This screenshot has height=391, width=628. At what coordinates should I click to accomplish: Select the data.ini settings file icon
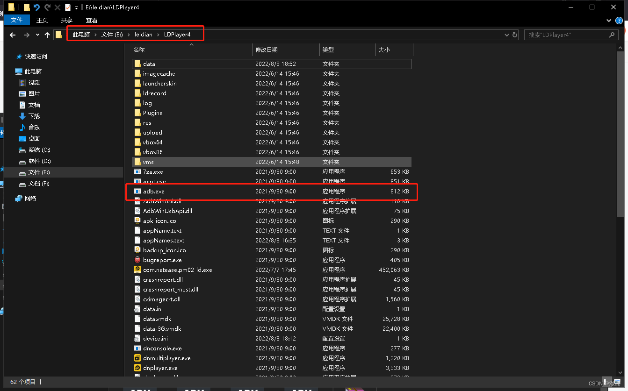pos(137,309)
